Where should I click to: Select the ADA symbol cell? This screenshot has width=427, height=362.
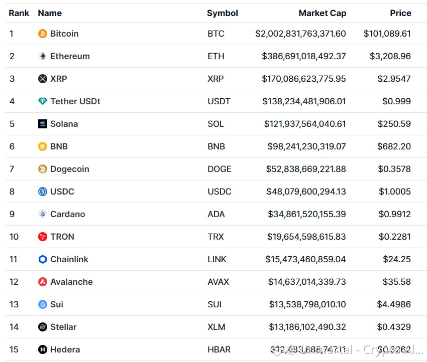point(216,214)
